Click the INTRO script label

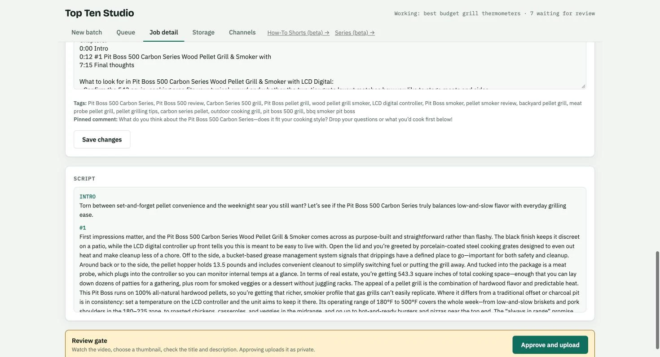click(x=88, y=197)
